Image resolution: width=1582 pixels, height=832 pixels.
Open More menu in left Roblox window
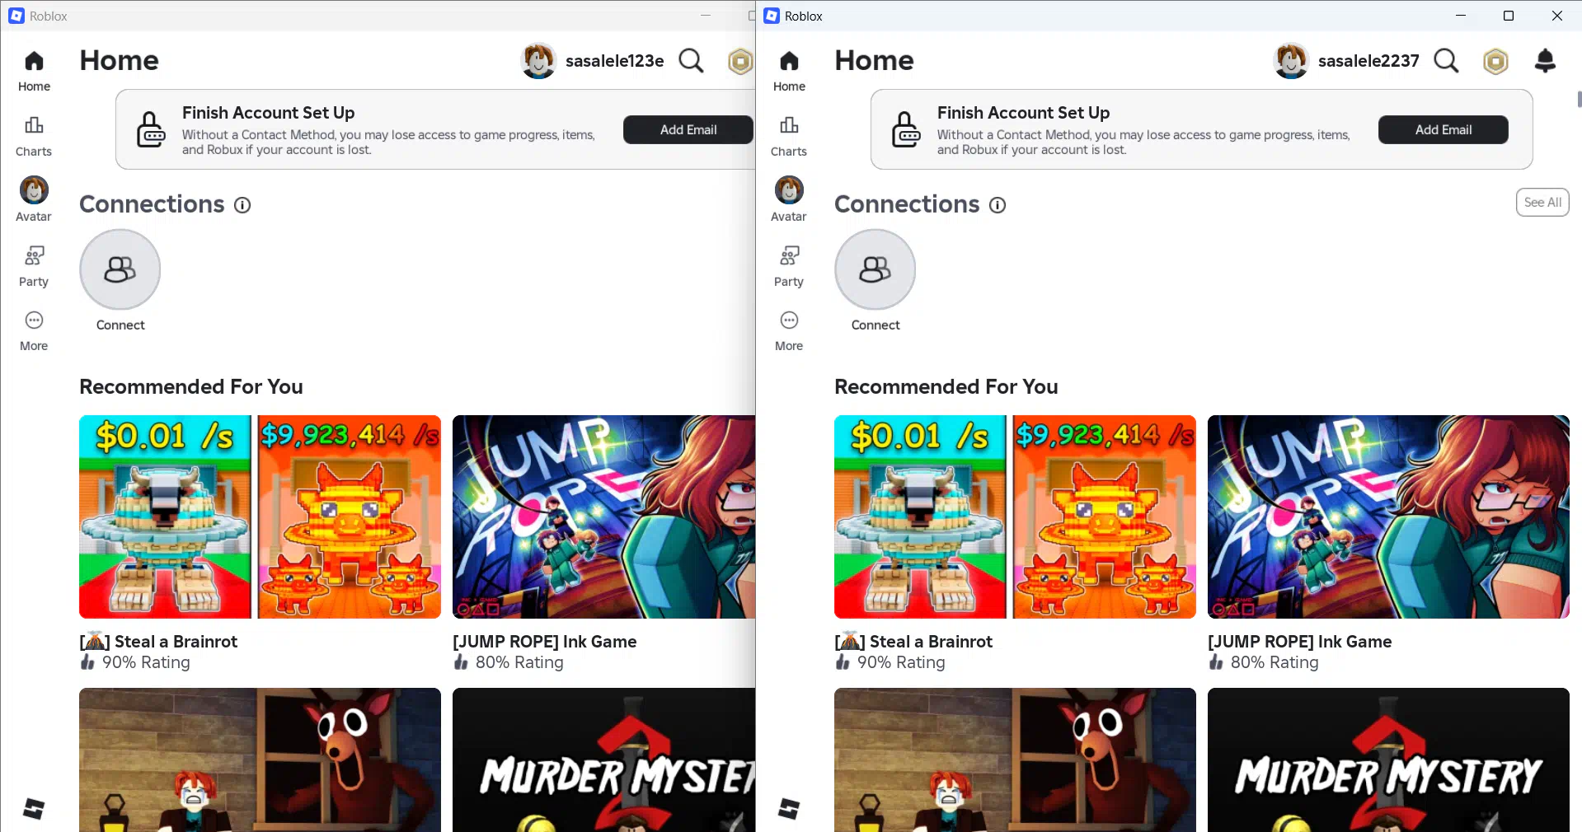click(x=34, y=331)
